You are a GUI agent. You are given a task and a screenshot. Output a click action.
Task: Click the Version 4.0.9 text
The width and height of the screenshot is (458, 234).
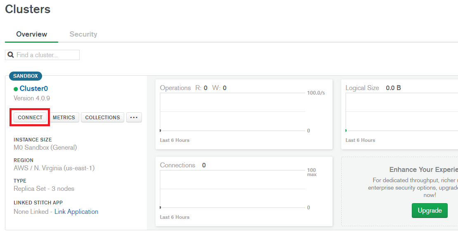32,98
